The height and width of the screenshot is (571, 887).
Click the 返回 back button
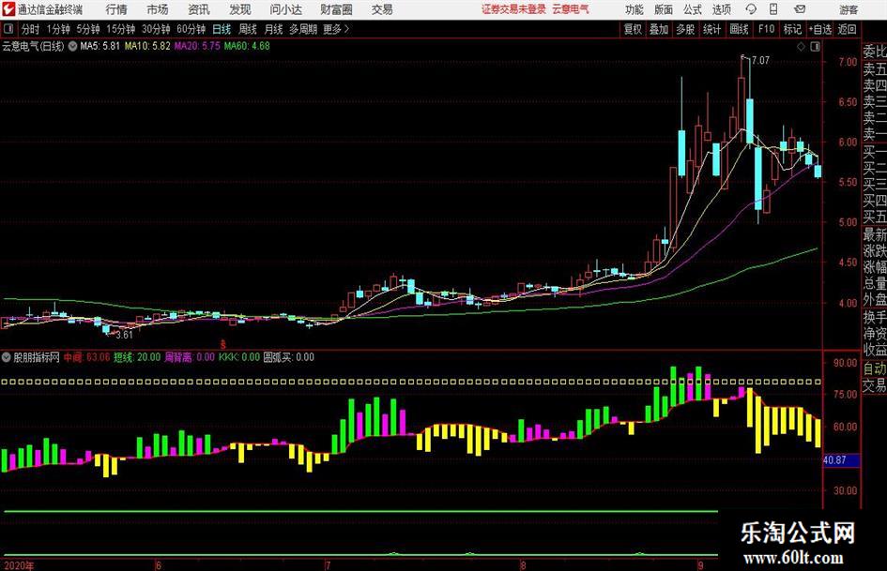pos(847,29)
